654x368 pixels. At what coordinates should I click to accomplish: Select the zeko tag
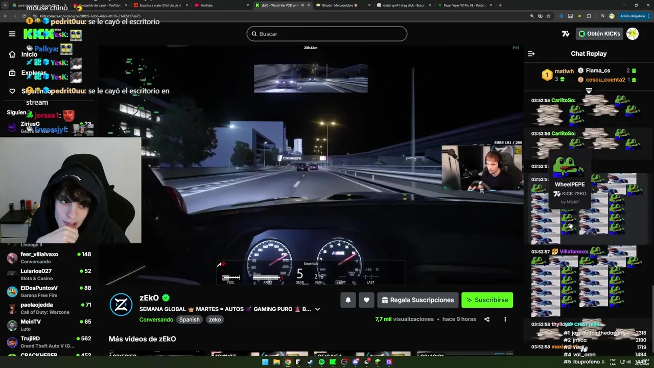click(215, 319)
